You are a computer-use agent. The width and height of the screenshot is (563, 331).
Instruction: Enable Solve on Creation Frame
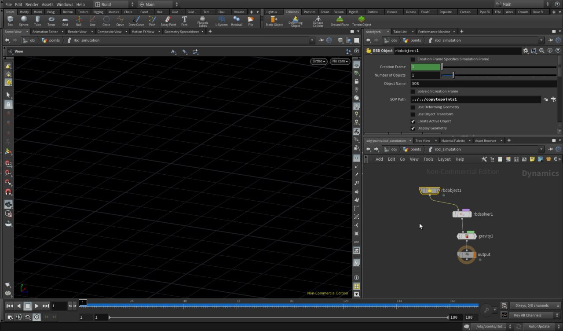(413, 91)
